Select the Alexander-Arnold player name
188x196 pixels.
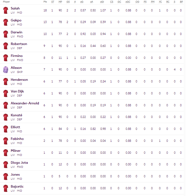(25, 103)
